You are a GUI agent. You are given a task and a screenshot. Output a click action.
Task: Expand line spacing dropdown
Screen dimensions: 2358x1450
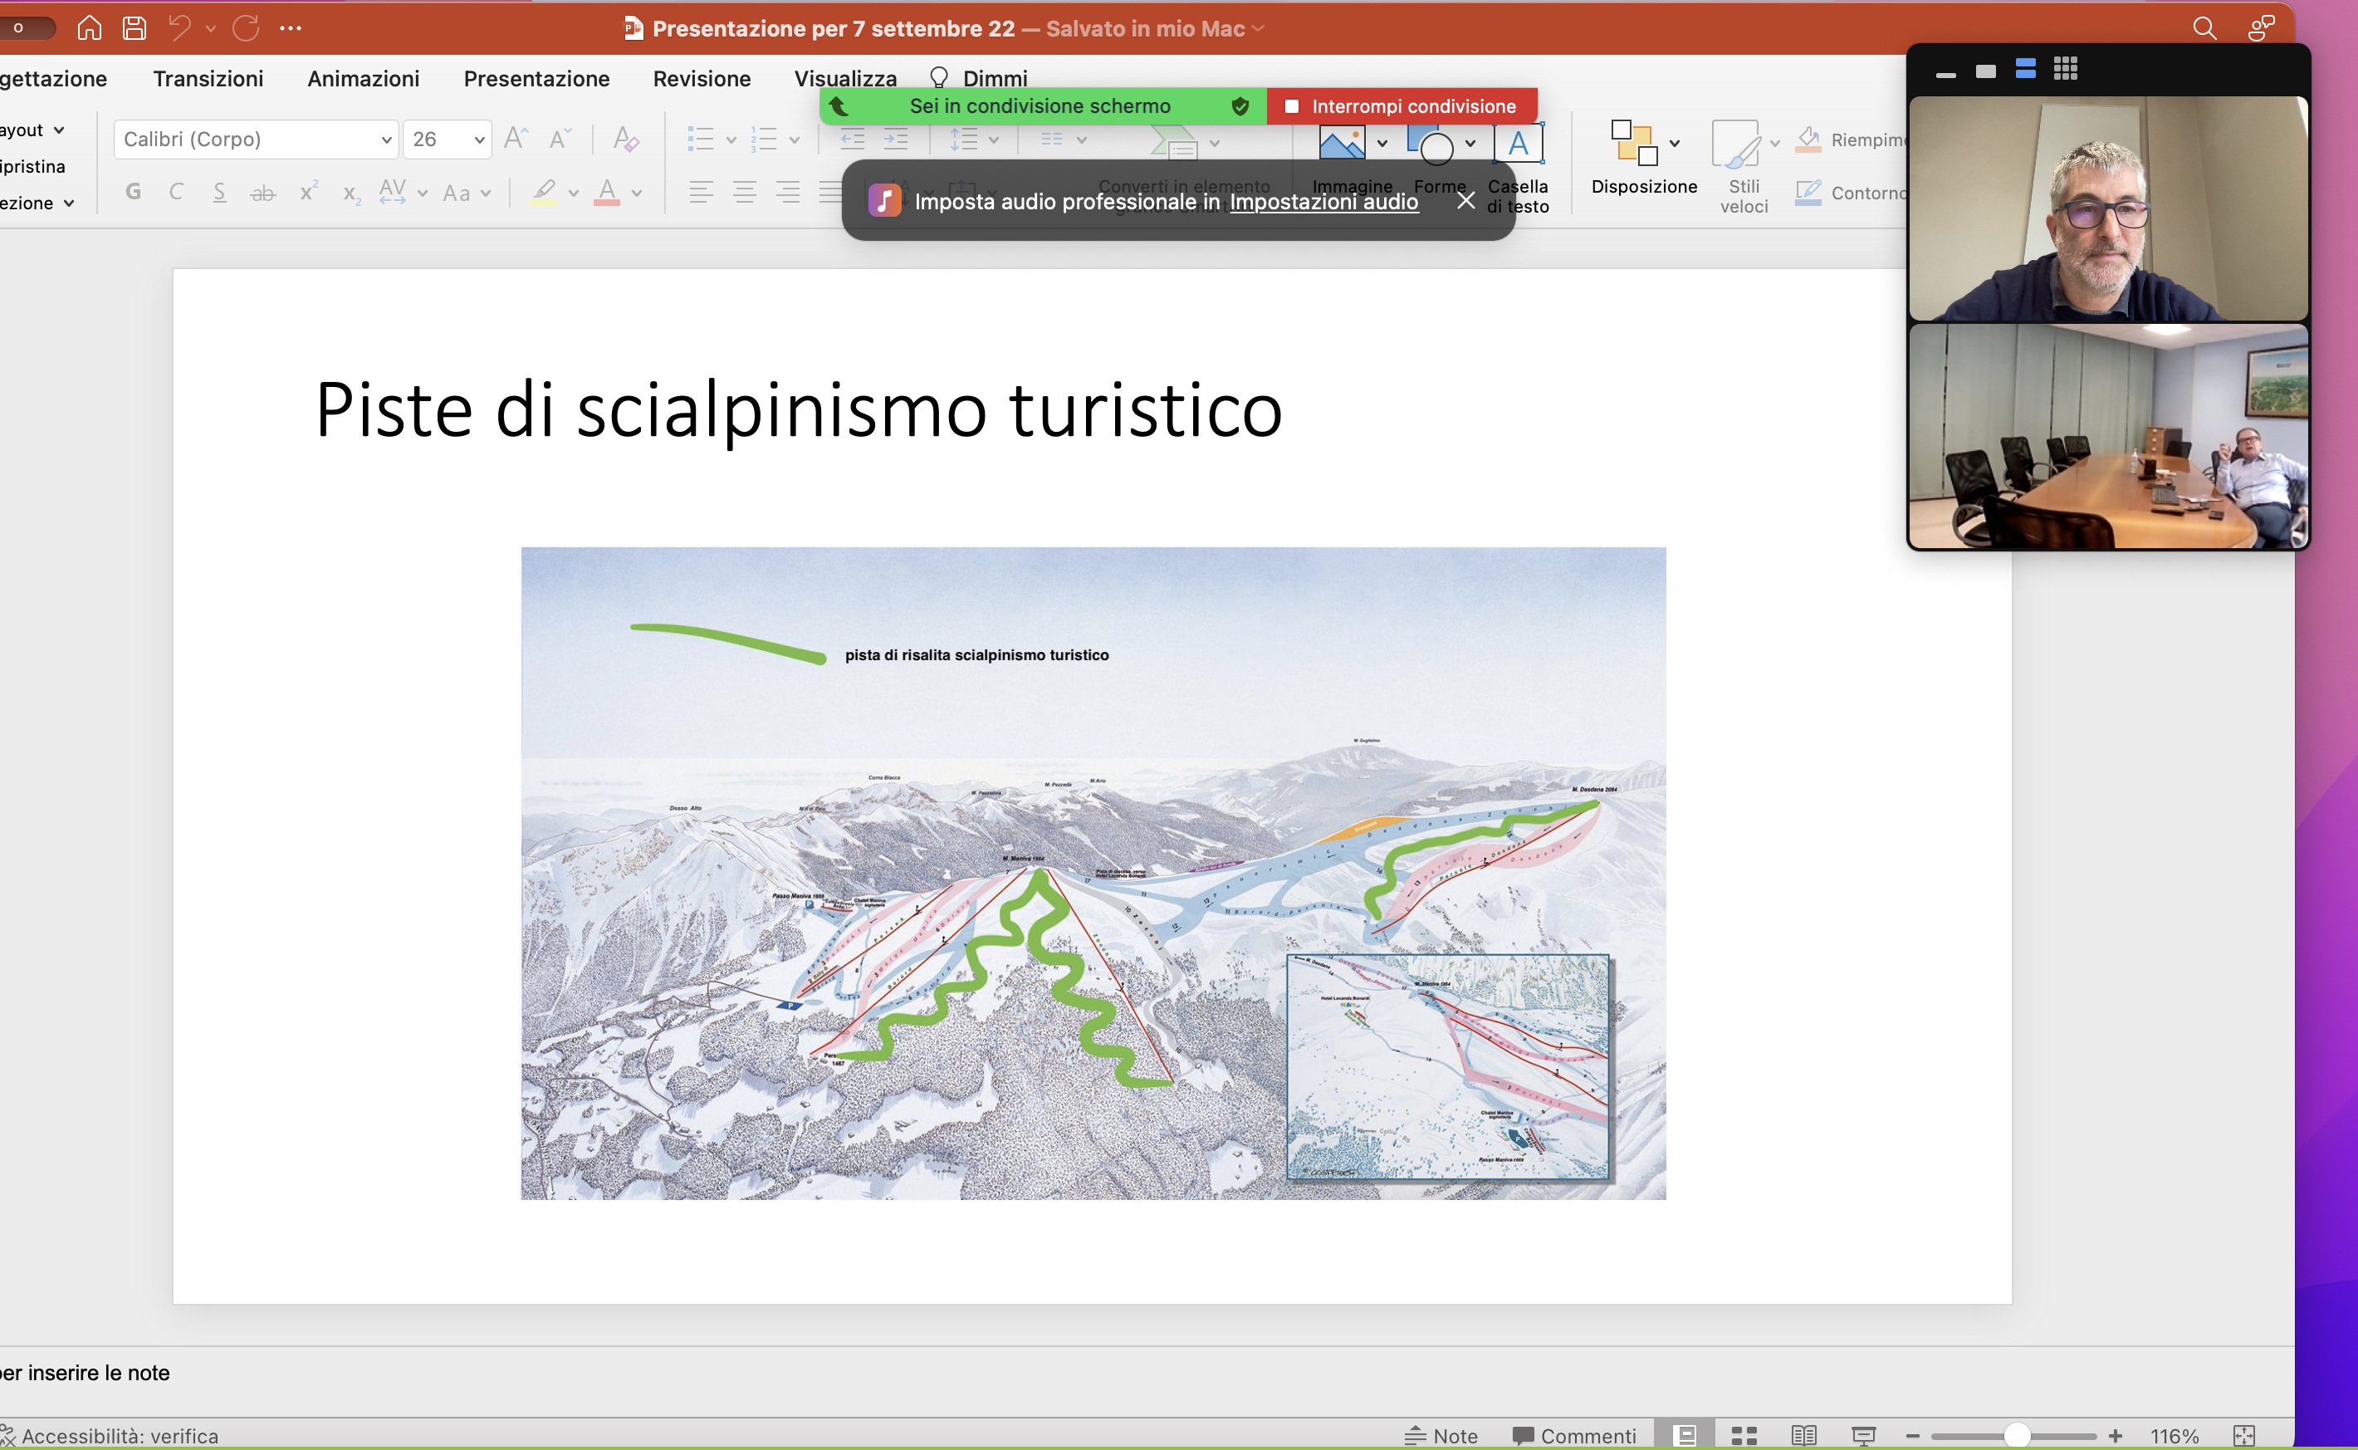(x=994, y=140)
